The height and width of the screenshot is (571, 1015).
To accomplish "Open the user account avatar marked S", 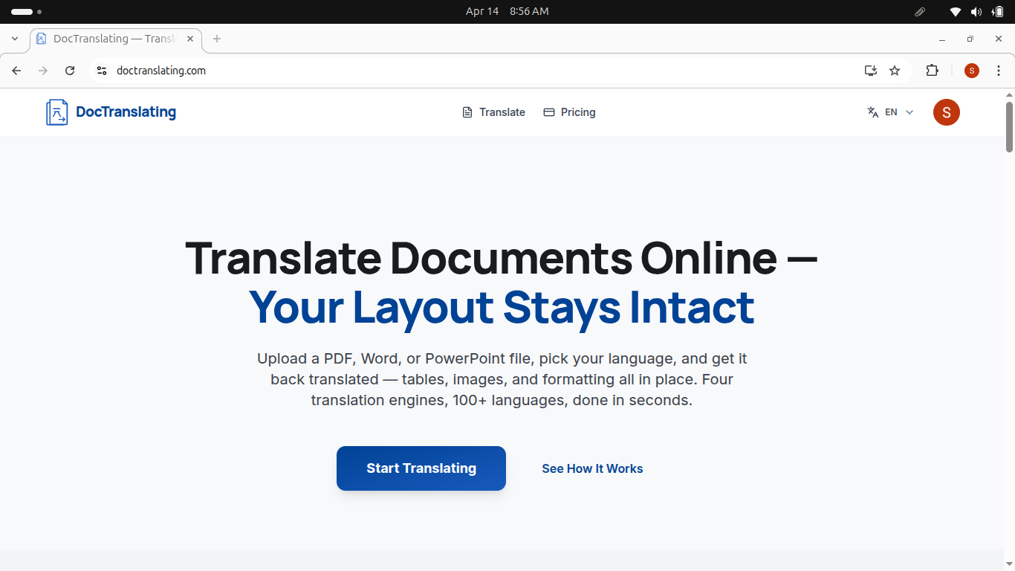I will (946, 112).
